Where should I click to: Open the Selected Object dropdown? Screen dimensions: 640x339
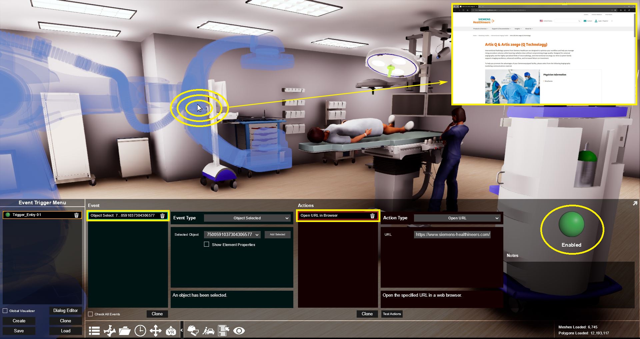(x=232, y=235)
